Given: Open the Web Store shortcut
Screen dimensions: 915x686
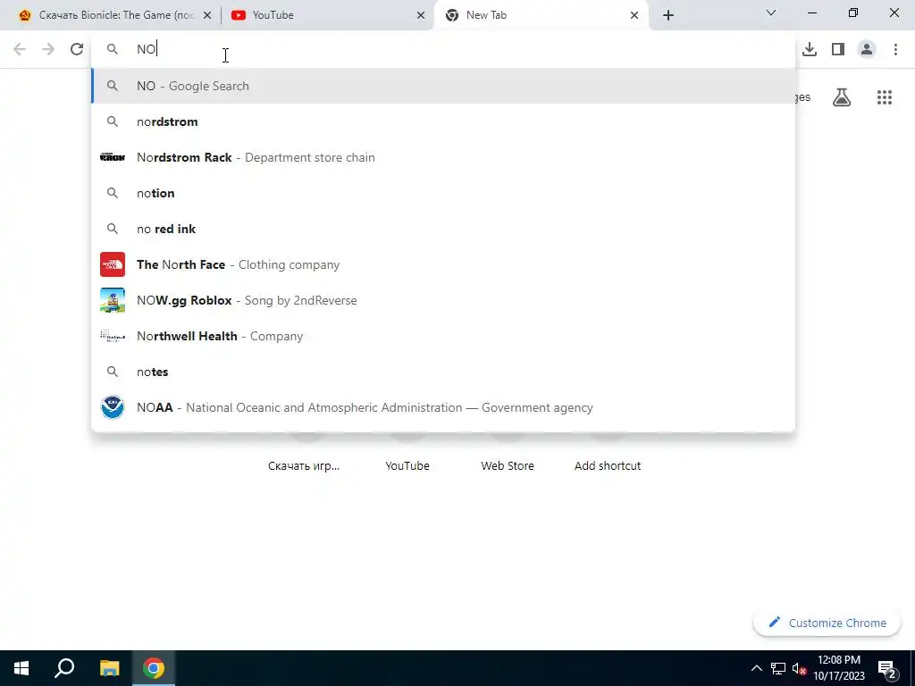Looking at the screenshot, I should pyautogui.click(x=508, y=465).
